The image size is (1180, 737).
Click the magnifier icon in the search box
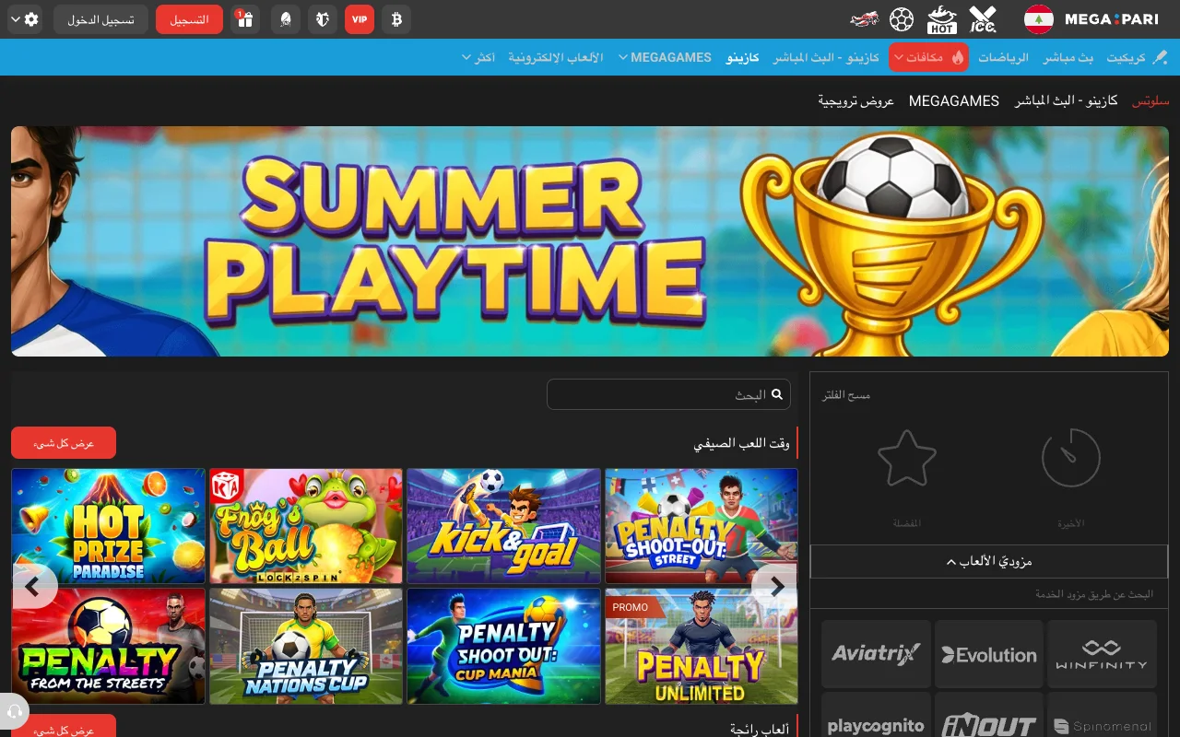pyautogui.click(x=777, y=394)
